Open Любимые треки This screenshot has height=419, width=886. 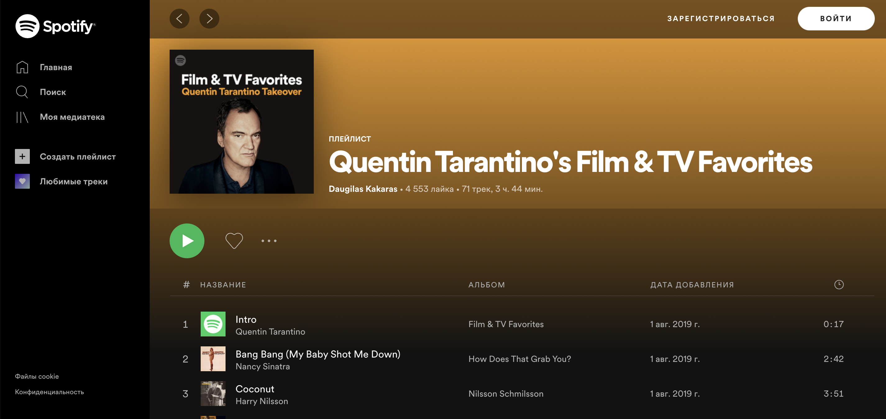(x=74, y=181)
